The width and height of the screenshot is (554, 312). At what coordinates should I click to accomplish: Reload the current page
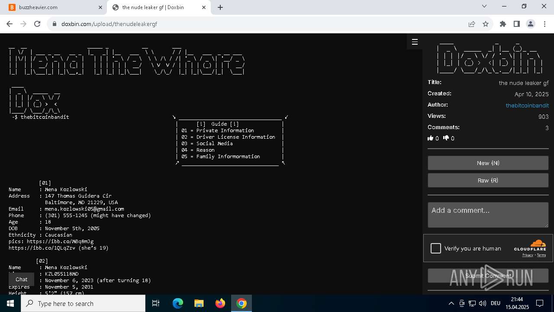(x=37, y=24)
